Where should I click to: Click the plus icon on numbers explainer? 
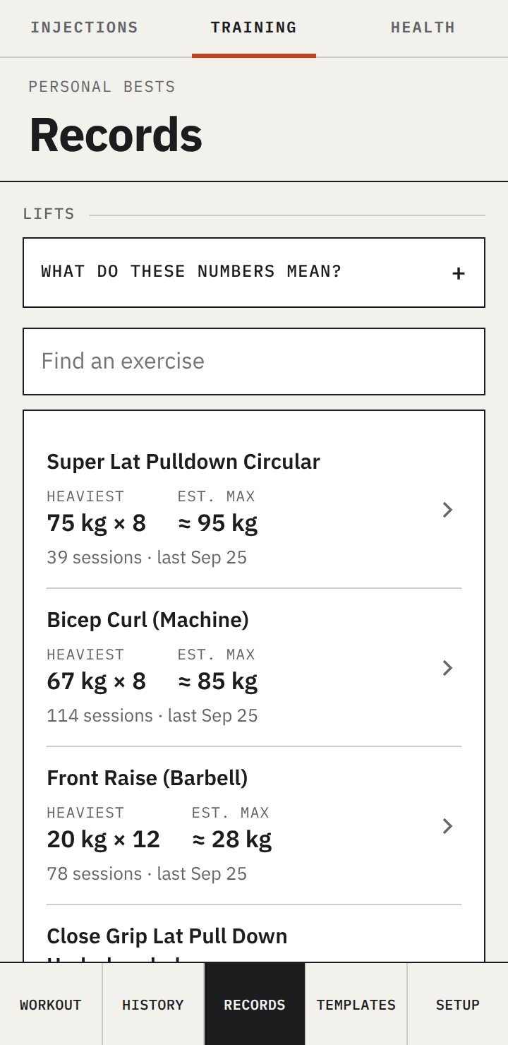click(x=459, y=273)
